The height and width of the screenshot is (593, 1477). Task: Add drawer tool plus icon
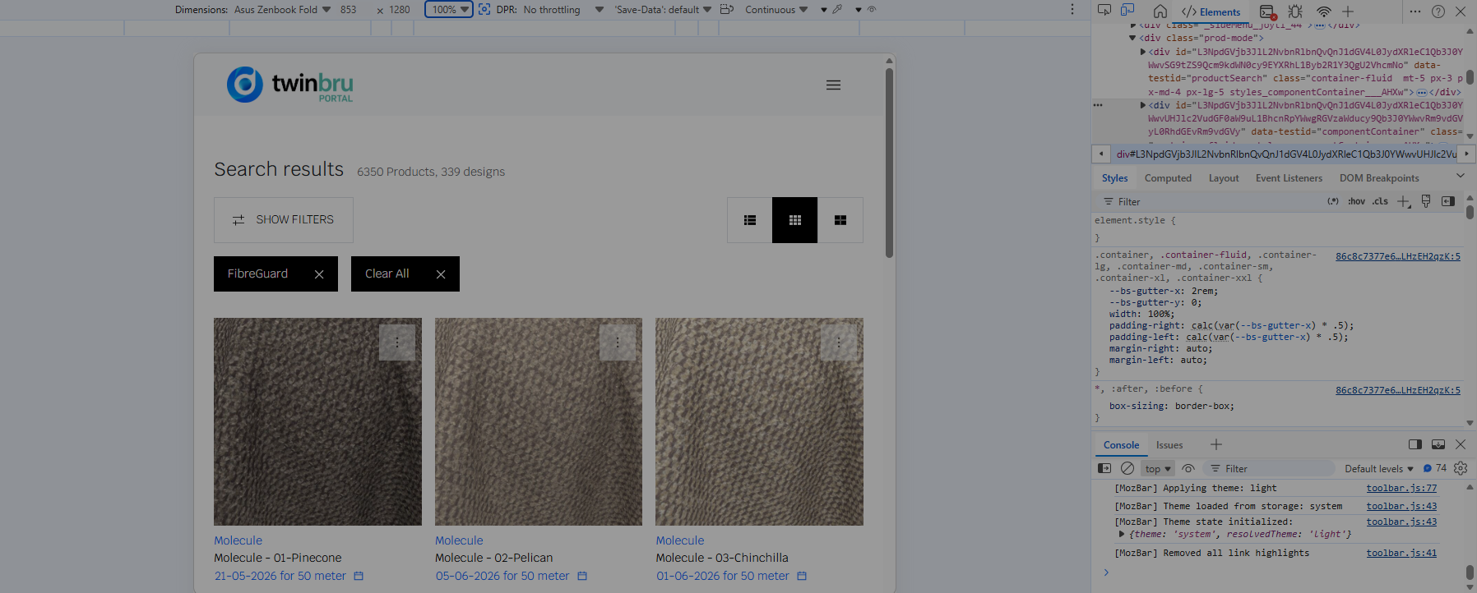1216,444
